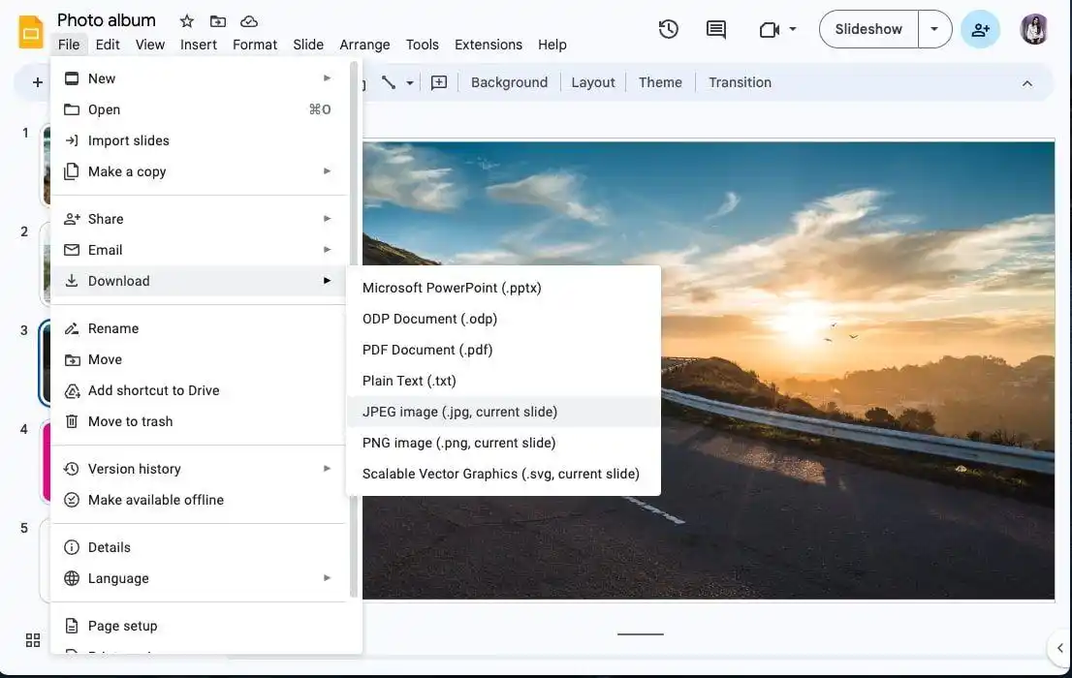Click the video camera meet icon
This screenshot has width=1072, height=678.
click(770, 29)
